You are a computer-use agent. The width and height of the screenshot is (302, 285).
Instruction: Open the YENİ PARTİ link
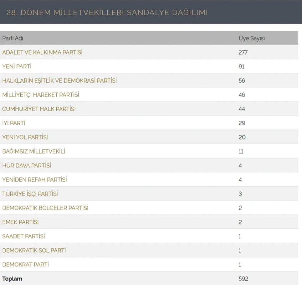[x=17, y=66]
